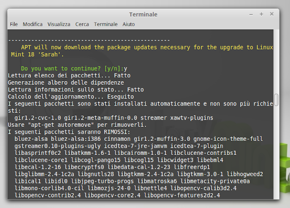Click 'Lettura informazioni sullo stato... Fatto'
This screenshot has height=208, width=290.
(76, 90)
